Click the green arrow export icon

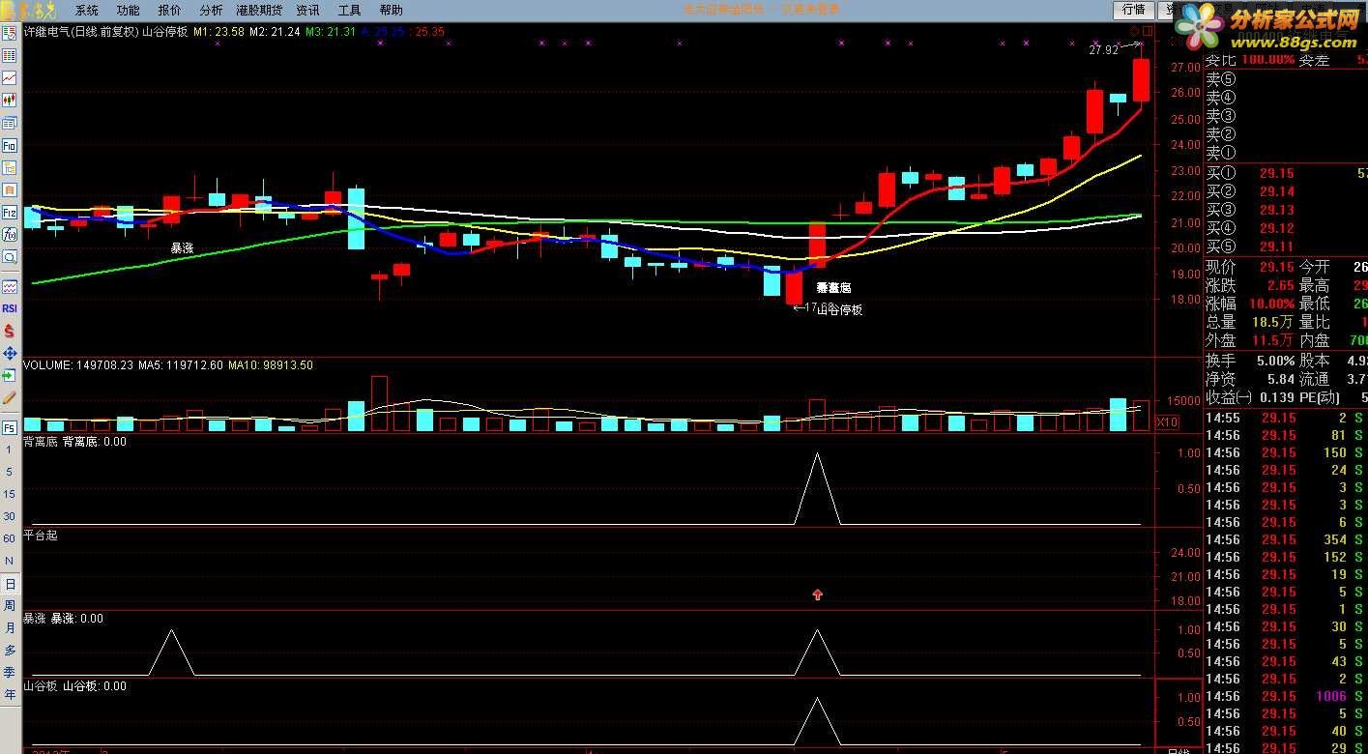pos(10,375)
